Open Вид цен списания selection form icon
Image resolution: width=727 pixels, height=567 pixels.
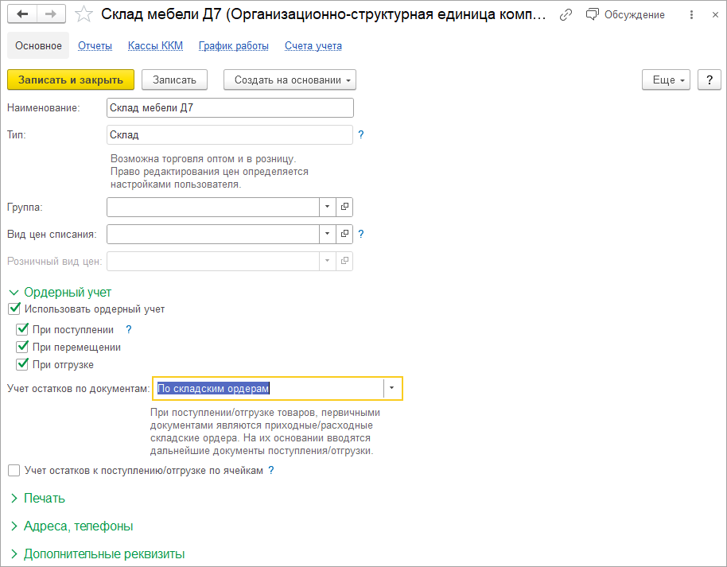pyautogui.click(x=345, y=234)
